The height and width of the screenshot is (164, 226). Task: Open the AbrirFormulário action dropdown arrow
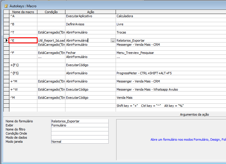113,41
